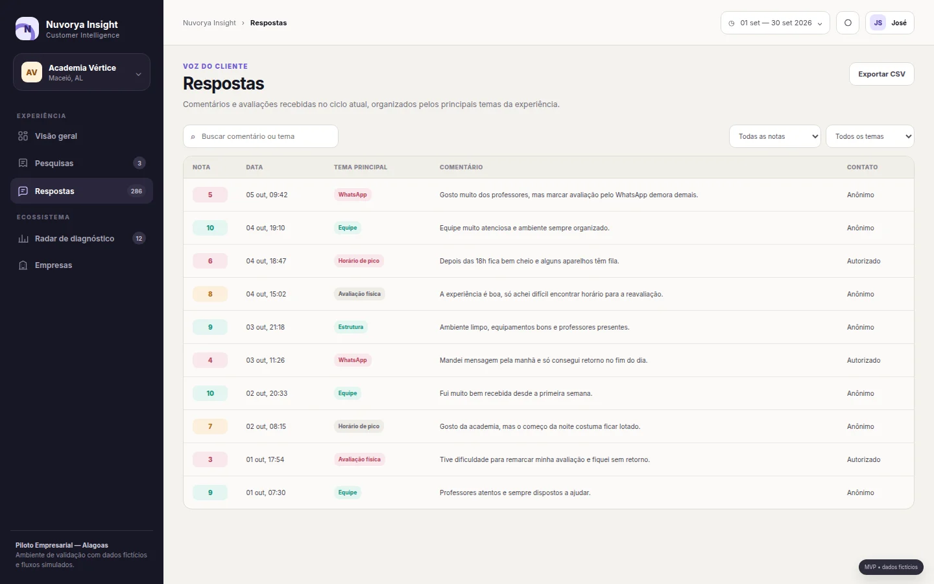Click Autorizado on the 01 out, 17:54 row
The height and width of the screenshot is (584, 934).
tap(863, 459)
